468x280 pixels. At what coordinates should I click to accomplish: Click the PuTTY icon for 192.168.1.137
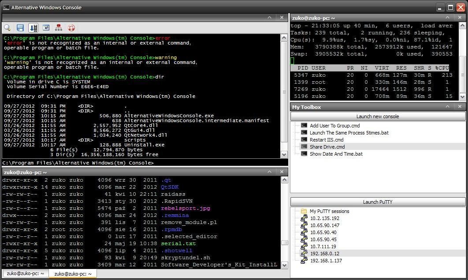(x=304, y=261)
